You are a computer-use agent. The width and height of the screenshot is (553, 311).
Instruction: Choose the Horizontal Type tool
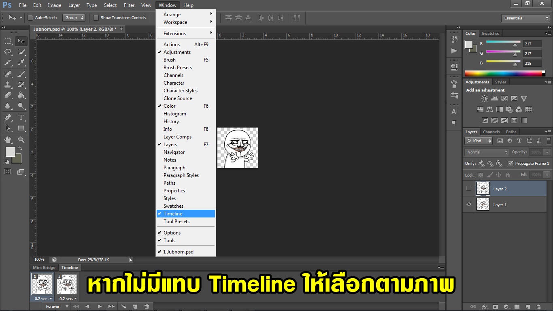pyautogui.click(x=21, y=117)
